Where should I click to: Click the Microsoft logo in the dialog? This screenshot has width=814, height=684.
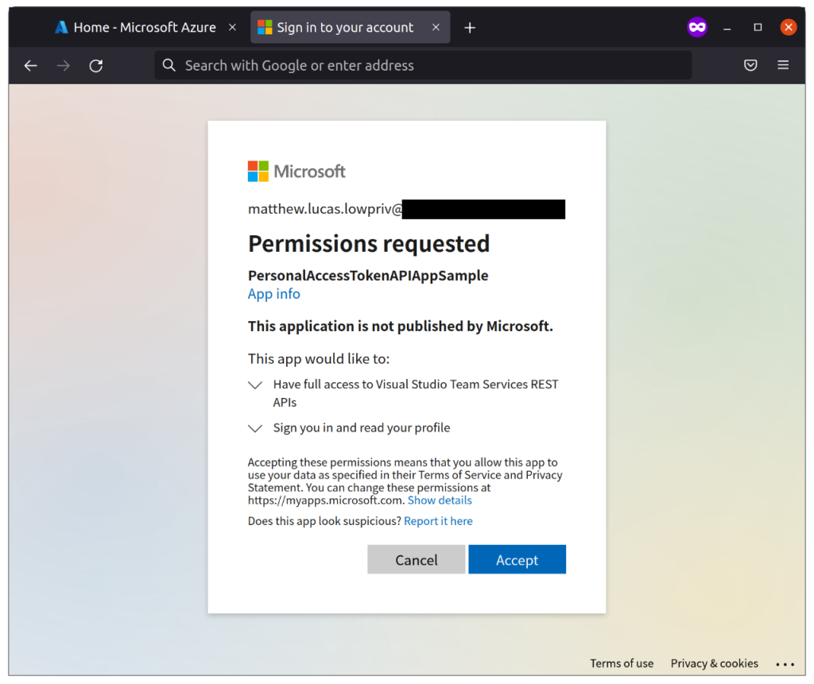tap(297, 172)
